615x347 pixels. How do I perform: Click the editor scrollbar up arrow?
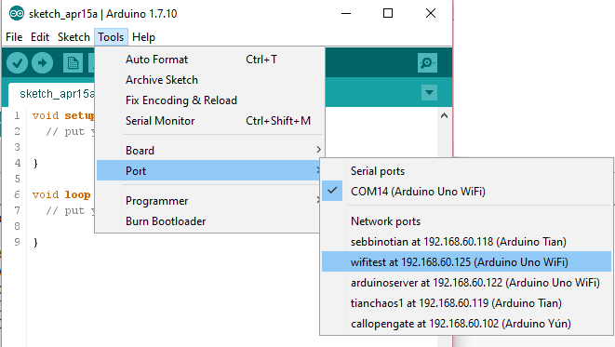pyautogui.click(x=444, y=115)
